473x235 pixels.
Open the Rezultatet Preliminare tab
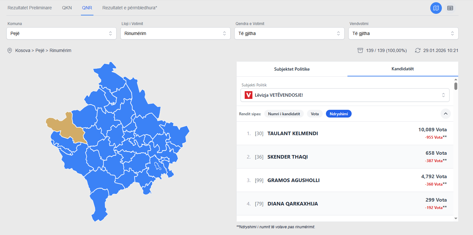tap(30, 8)
